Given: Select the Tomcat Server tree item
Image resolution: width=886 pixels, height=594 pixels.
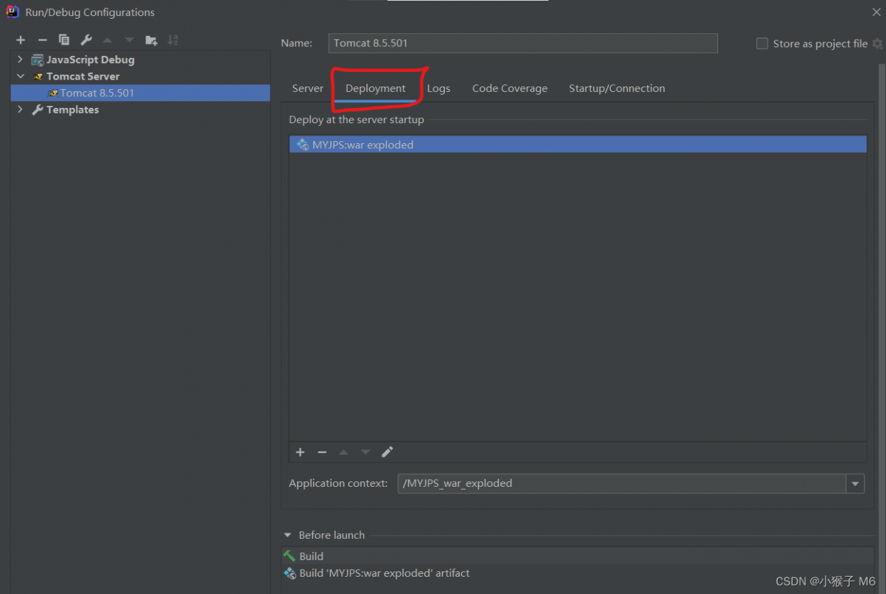Looking at the screenshot, I should 83,76.
